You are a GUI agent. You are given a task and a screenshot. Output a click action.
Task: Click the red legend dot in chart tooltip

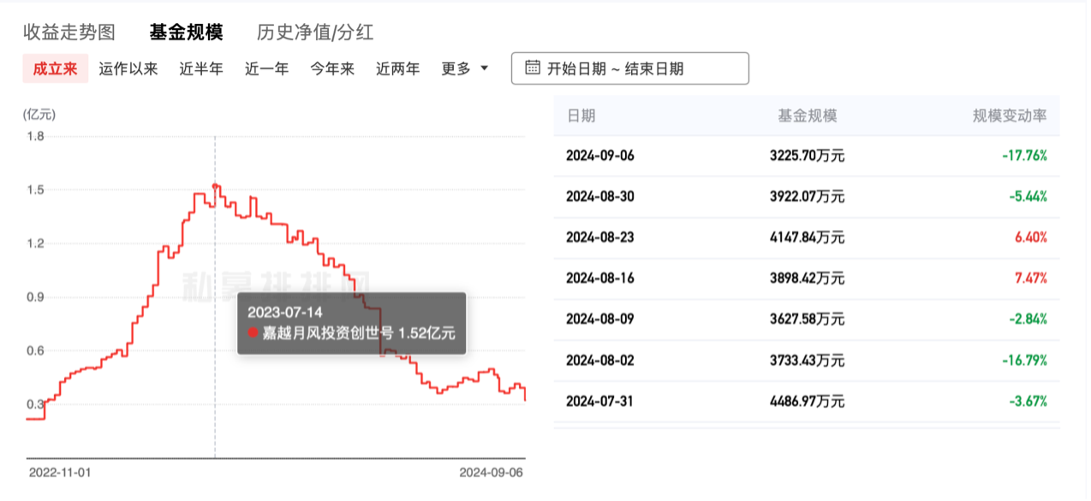click(253, 333)
